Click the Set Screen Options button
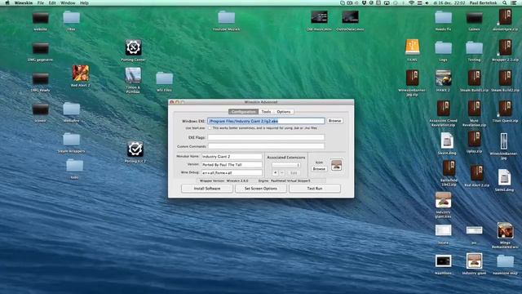 pyautogui.click(x=261, y=189)
